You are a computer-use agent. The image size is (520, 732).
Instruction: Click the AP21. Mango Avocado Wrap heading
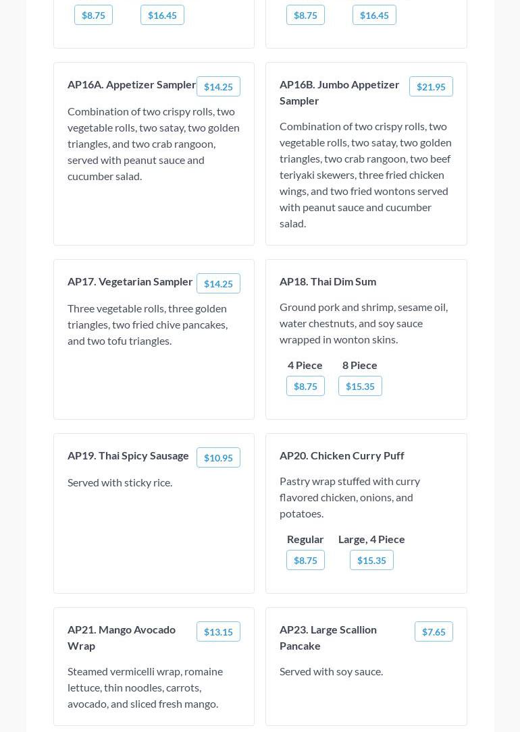point(122,638)
